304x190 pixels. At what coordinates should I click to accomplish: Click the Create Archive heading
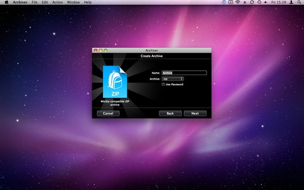pyautogui.click(x=152, y=56)
